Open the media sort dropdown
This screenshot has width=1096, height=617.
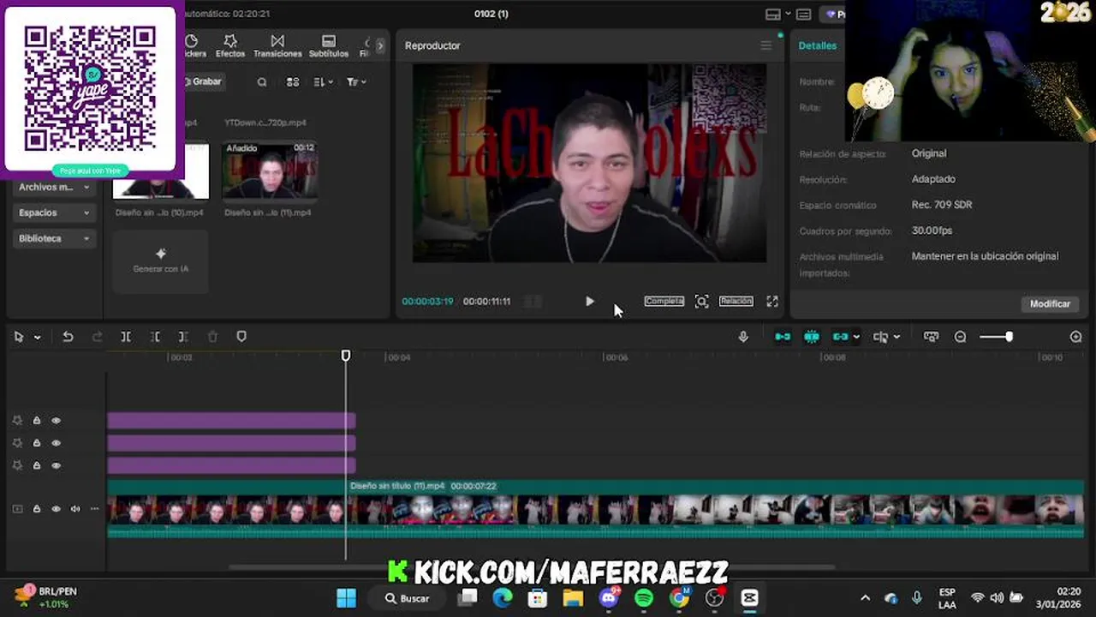pyautogui.click(x=323, y=82)
